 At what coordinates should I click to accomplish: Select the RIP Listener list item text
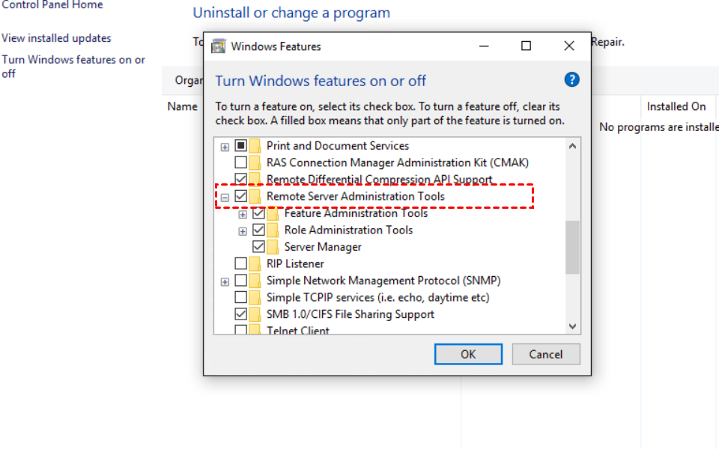click(295, 264)
